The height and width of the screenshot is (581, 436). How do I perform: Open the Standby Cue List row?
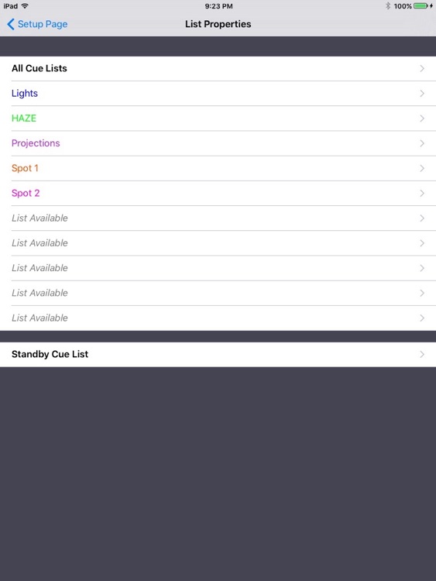(x=218, y=355)
